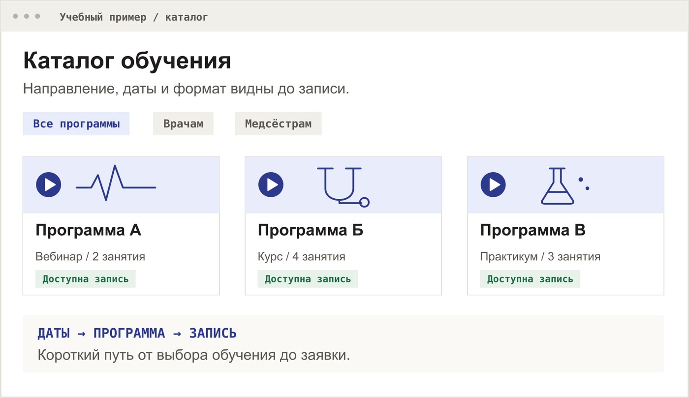Click the text Практикум / 3 занятия
Viewport: 689px width, 398px height.
pyautogui.click(x=540, y=256)
